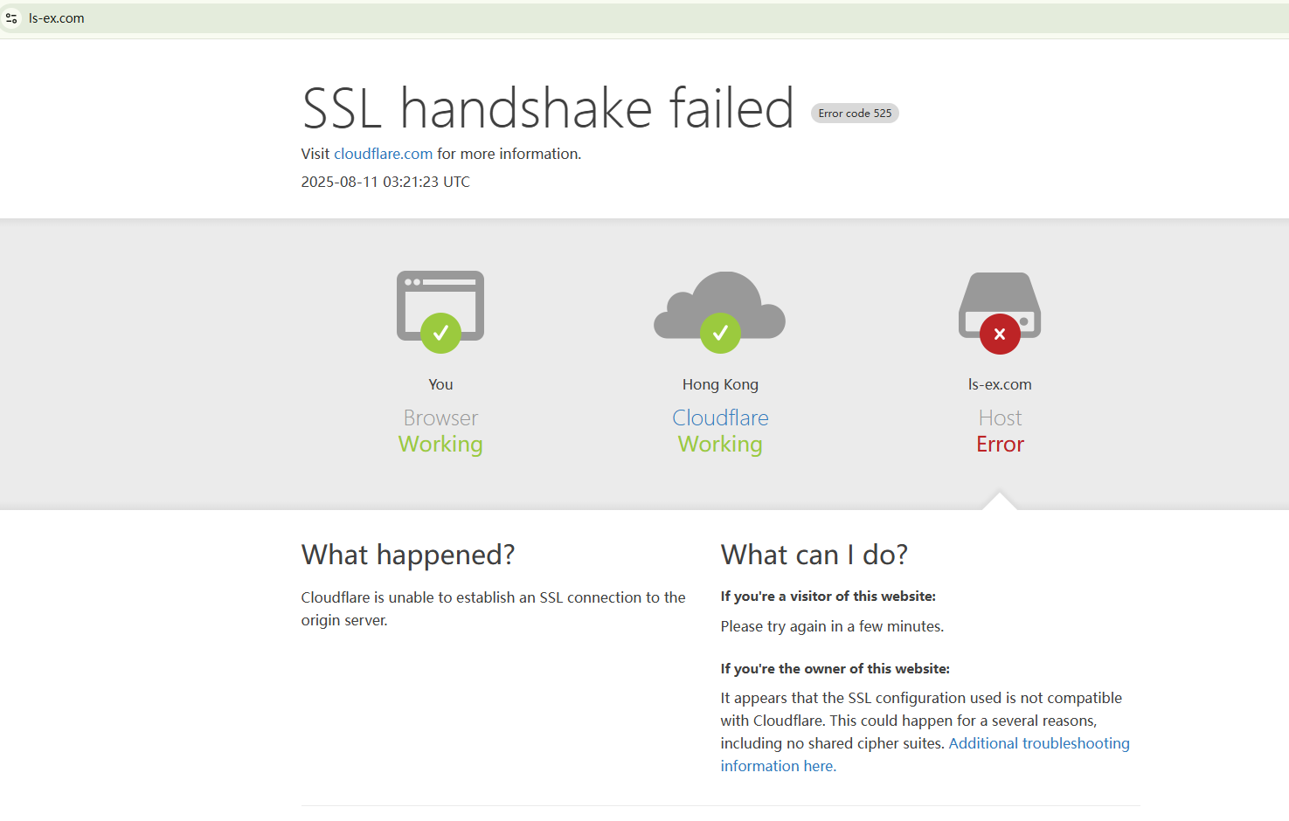Click the green Working text under Cloudflare
This screenshot has width=1289, height=821.
coord(720,445)
